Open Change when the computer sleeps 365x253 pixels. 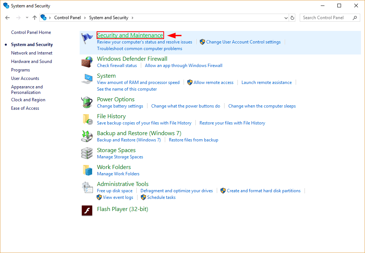pyautogui.click(x=262, y=106)
